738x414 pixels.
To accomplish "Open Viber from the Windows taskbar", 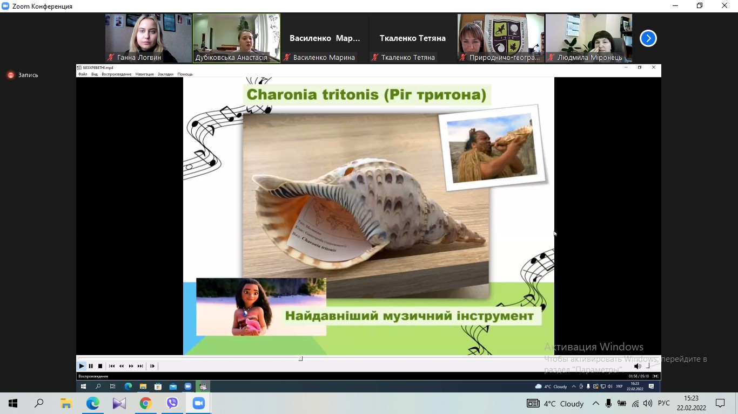I will (172, 403).
